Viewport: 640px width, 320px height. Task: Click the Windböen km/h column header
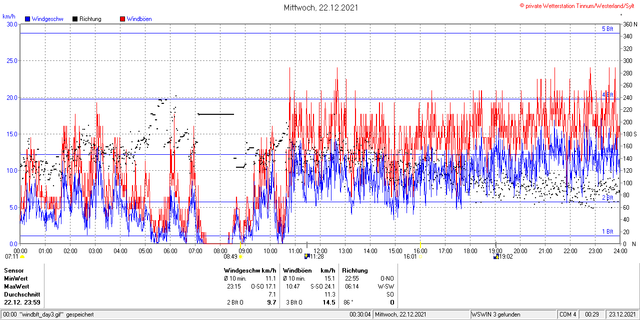point(308,270)
